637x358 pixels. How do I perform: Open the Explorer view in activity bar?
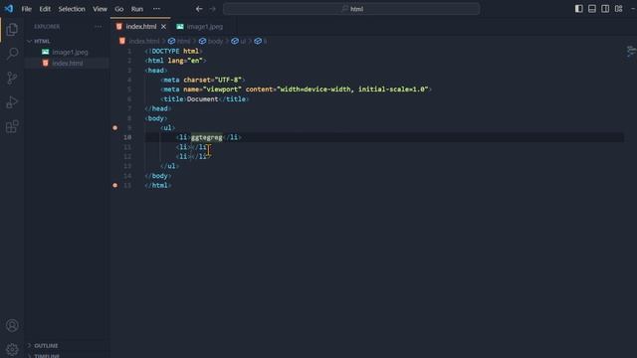(12, 29)
